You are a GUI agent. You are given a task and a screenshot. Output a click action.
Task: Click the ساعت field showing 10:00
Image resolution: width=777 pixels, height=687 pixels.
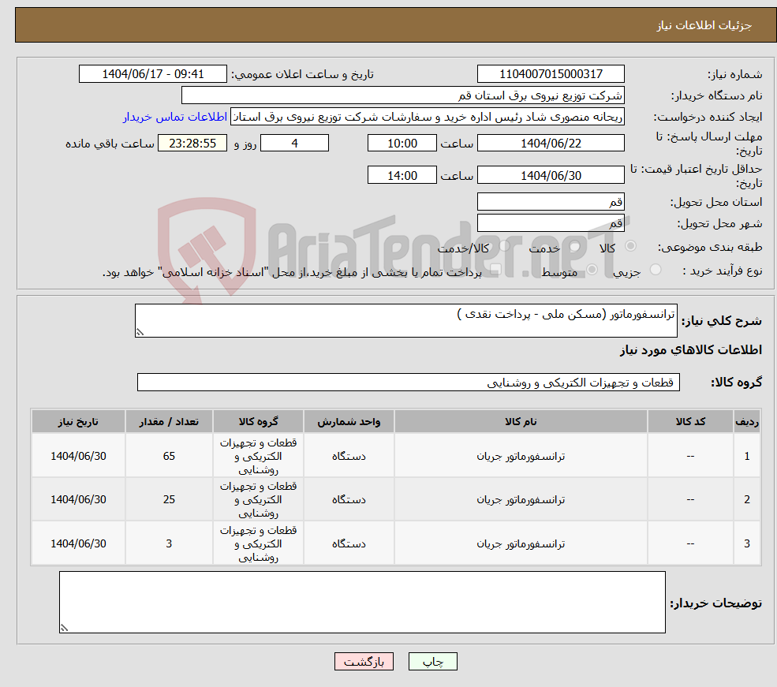[x=402, y=143]
